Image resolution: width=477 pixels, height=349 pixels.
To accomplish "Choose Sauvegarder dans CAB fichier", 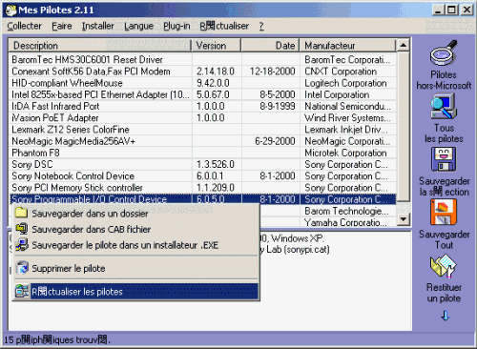I will (136, 229).
